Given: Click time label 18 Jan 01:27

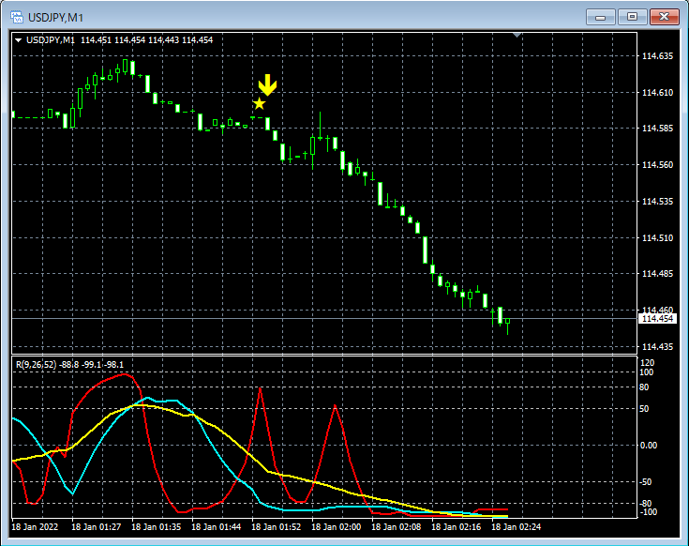Looking at the screenshot, I should point(96,526).
